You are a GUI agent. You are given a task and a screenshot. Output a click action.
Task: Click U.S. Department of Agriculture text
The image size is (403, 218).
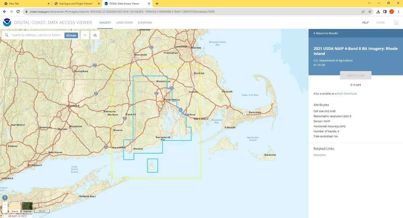(x=333, y=60)
